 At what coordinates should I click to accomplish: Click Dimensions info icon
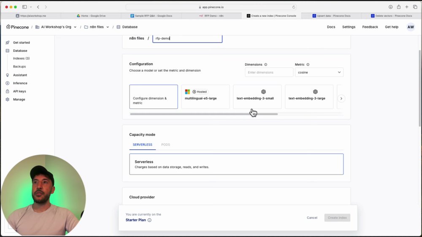click(x=265, y=65)
